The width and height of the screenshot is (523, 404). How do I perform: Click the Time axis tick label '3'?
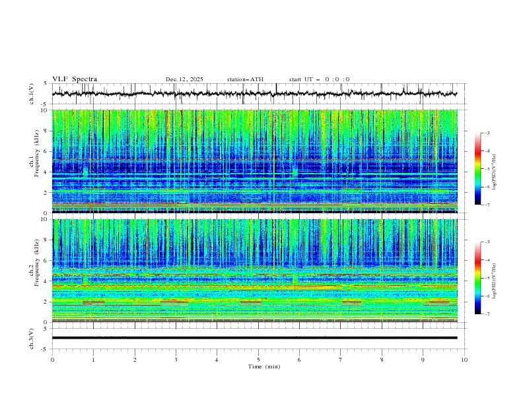pyautogui.click(x=176, y=360)
